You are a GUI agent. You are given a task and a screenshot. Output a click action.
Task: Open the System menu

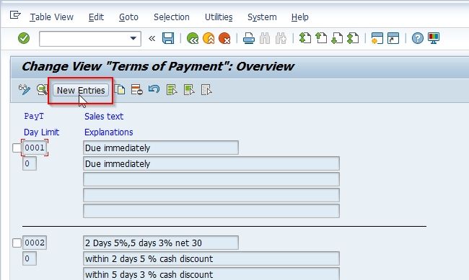(x=262, y=17)
